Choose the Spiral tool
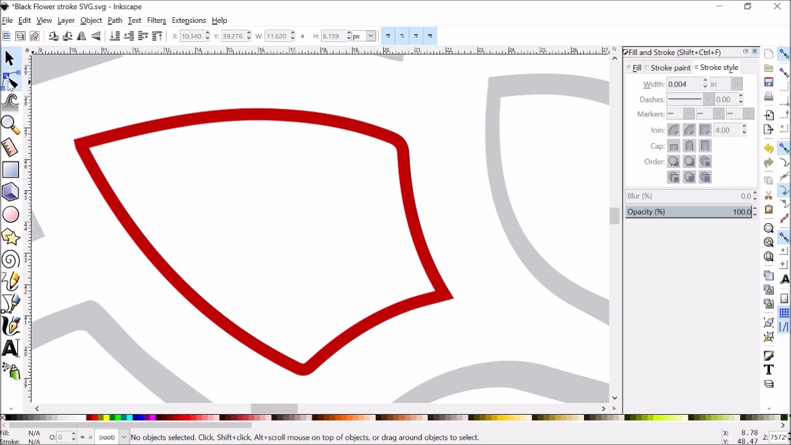Viewport: 791px width, 445px height. point(10,259)
